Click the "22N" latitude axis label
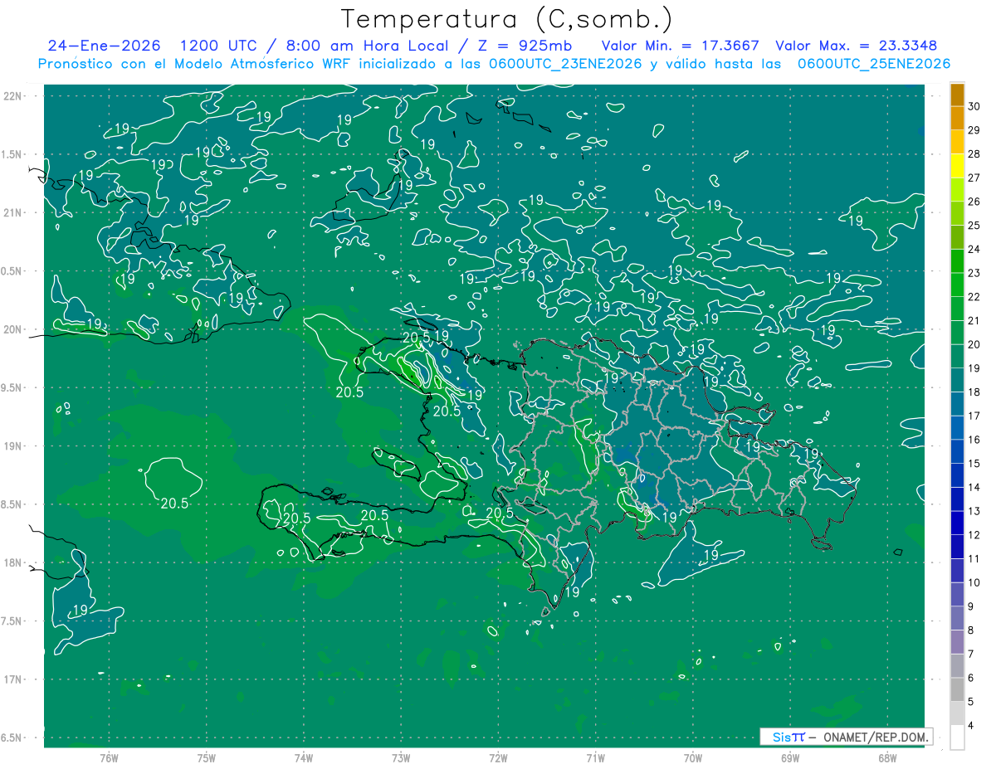Screen dimensions: 996x769 tap(12, 95)
